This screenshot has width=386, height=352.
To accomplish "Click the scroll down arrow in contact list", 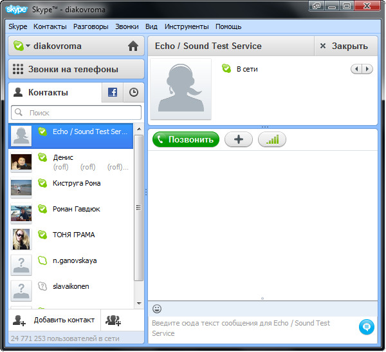I will click(139, 303).
